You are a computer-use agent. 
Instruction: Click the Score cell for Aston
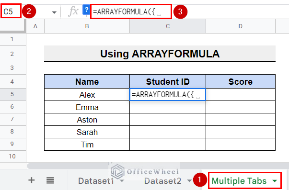(x=241, y=120)
